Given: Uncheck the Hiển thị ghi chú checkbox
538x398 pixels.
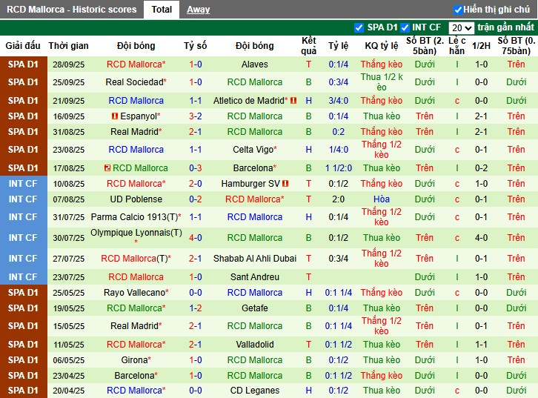Looking at the screenshot, I should 458,10.
